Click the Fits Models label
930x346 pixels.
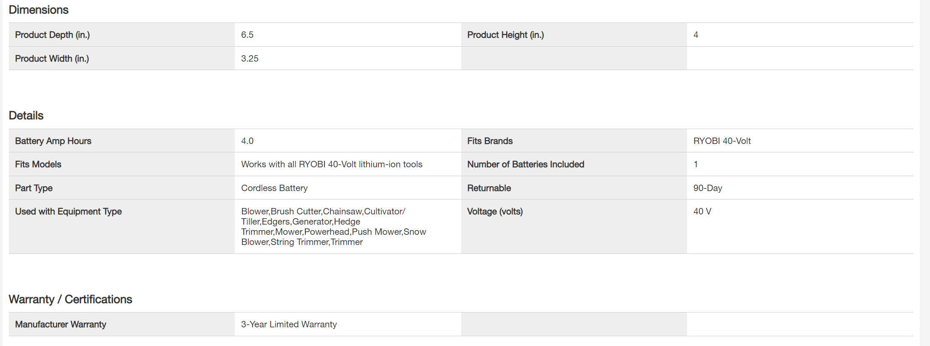[x=38, y=164]
